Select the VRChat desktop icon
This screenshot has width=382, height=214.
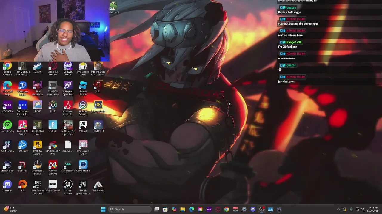pos(83,127)
